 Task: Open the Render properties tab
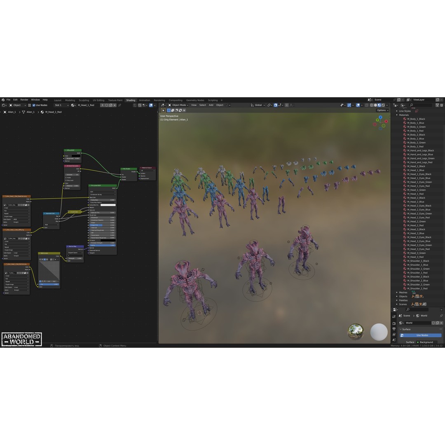(394, 323)
